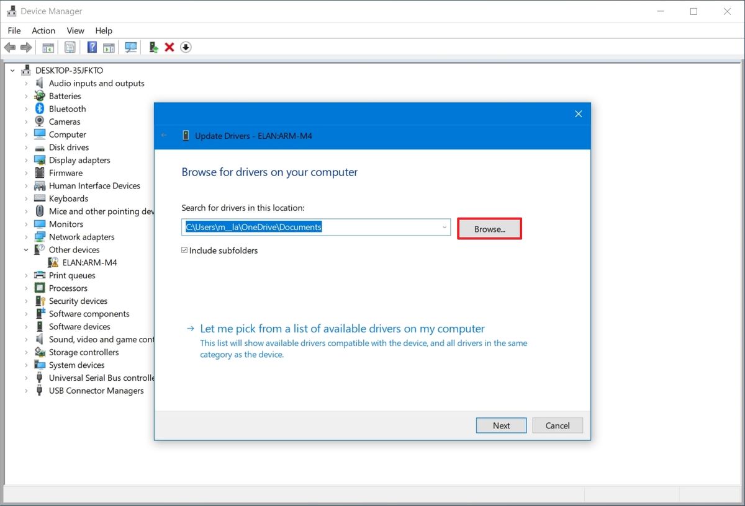The height and width of the screenshot is (506, 745).
Task: Click the Uninstall device red X icon
Action: [x=169, y=47]
